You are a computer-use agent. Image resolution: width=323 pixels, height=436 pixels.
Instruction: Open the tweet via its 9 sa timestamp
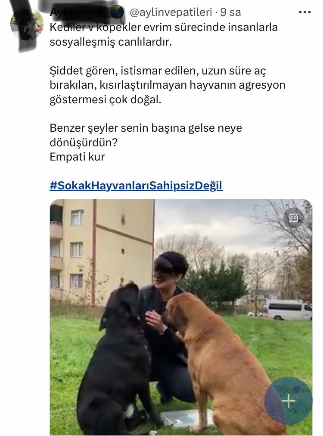[231, 12]
